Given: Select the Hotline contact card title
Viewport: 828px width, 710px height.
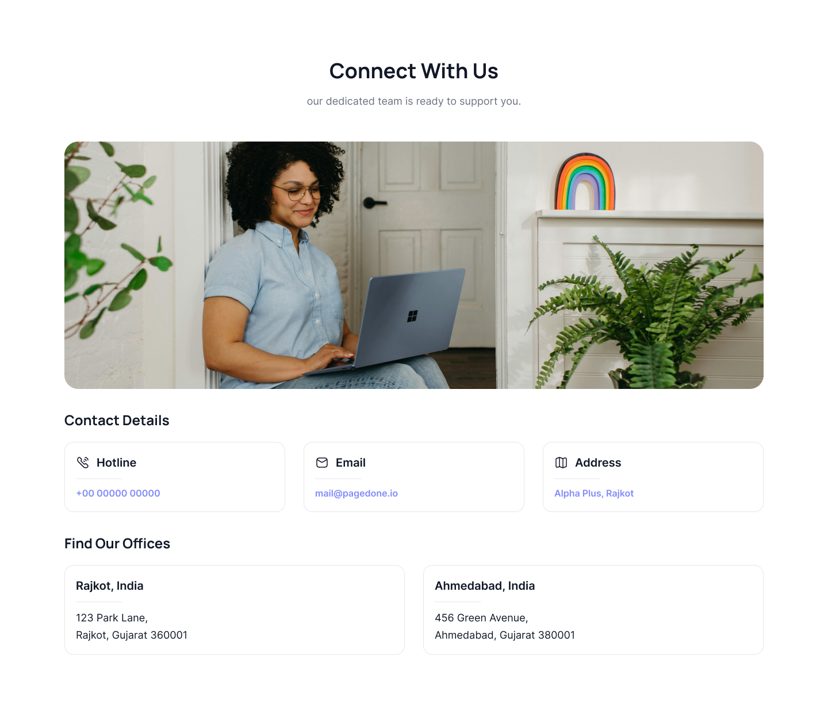Looking at the screenshot, I should click(x=116, y=463).
